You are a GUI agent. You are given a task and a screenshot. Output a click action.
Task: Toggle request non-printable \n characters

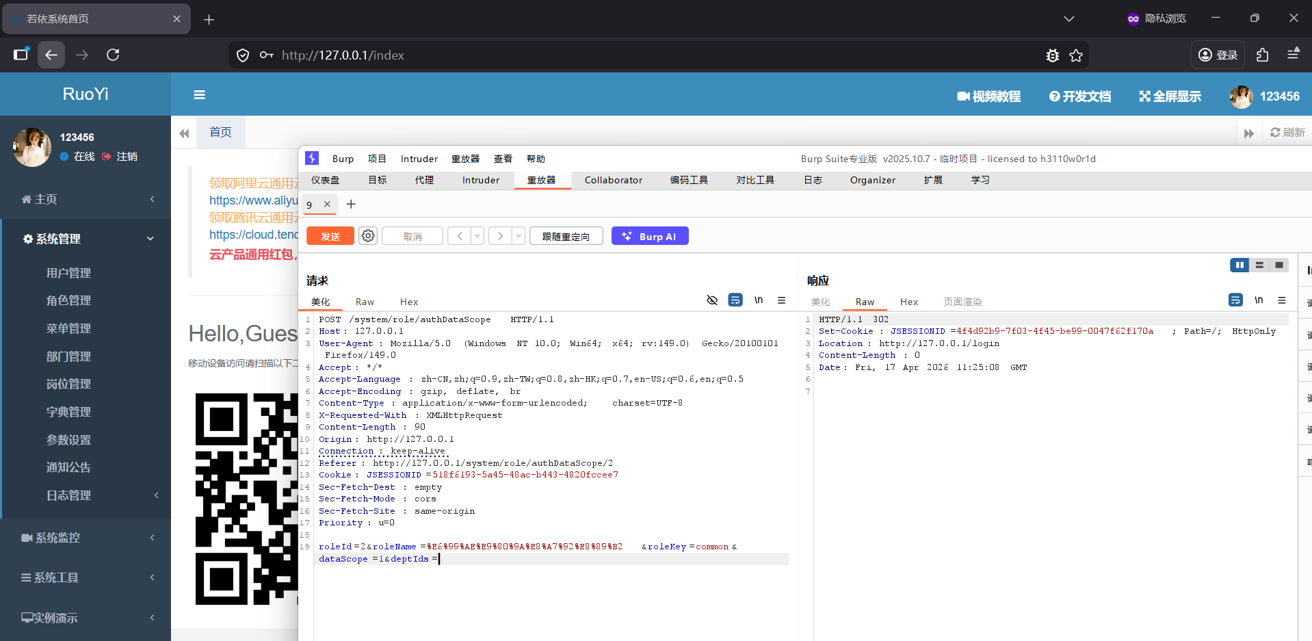(x=759, y=300)
